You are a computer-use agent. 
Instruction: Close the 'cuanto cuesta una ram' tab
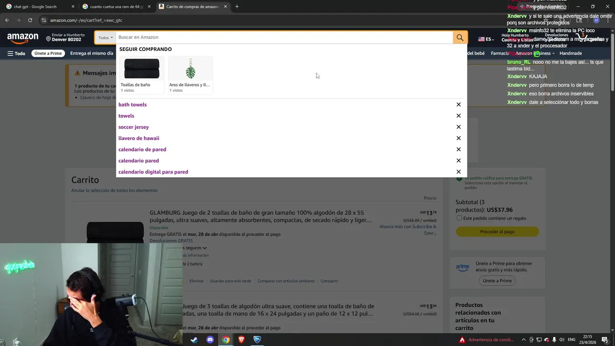tap(149, 7)
